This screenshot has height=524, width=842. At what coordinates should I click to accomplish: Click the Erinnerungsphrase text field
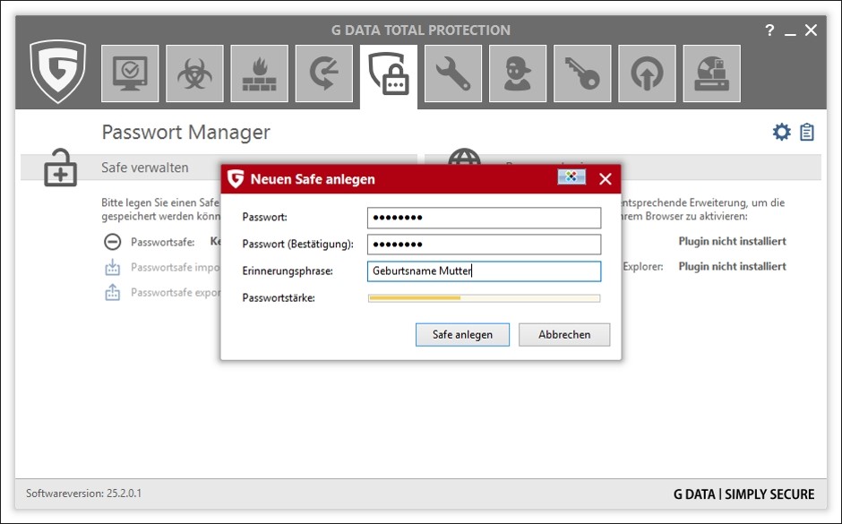485,271
